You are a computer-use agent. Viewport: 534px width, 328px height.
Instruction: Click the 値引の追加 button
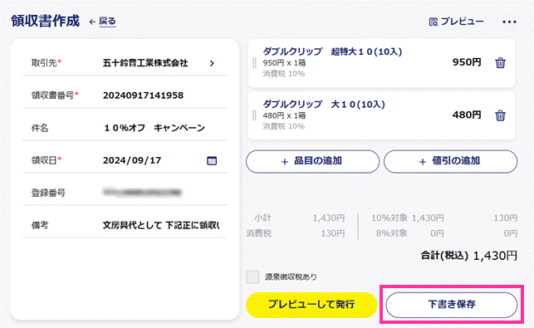[x=451, y=161]
